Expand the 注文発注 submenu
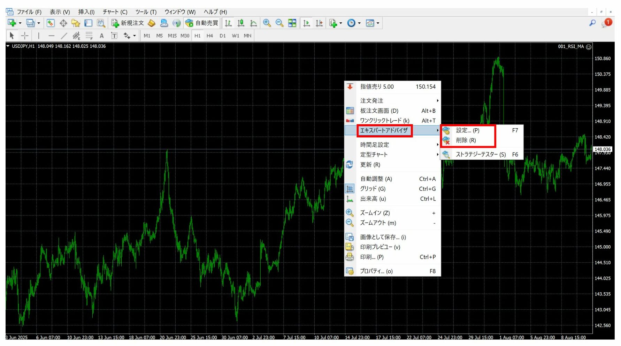 pos(373,100)
